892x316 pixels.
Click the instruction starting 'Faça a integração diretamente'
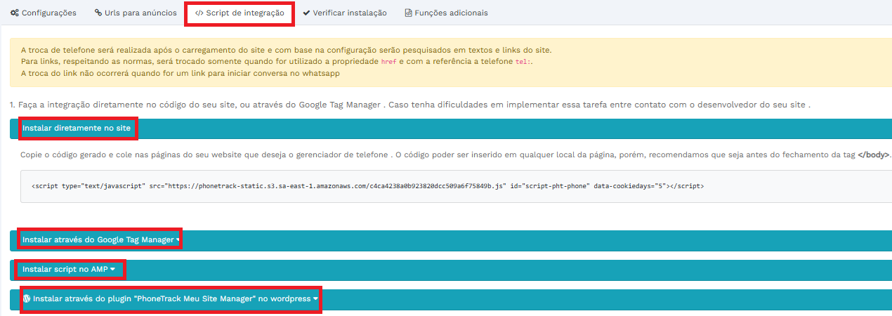click(x=410, y=105)
